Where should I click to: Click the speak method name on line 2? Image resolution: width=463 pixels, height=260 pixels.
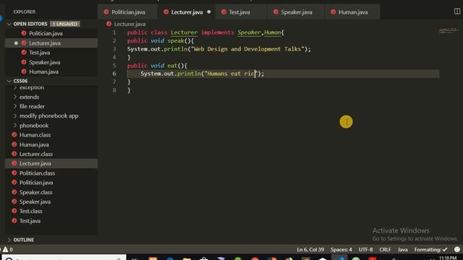[x=176, y=41]
